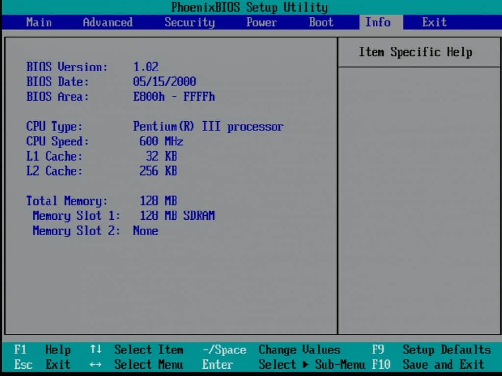Click the up-down arrows Select Item hint
The height and width of the screenshot is (376, 502).
137,350
